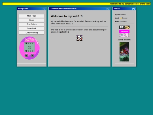153x115 pixels.
Task: Open the Links/Webring page
Action: (x=32, y=33)
